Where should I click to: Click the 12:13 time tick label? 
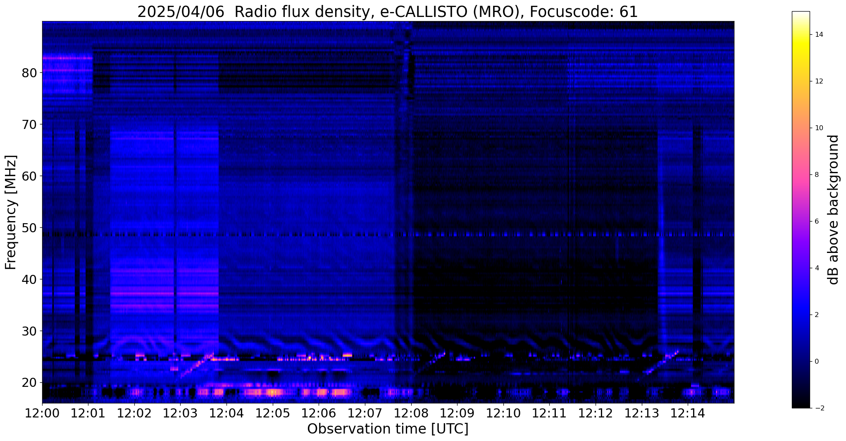pos(642,413)
